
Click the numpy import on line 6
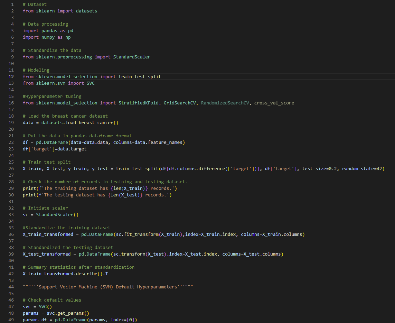(48, 37)
